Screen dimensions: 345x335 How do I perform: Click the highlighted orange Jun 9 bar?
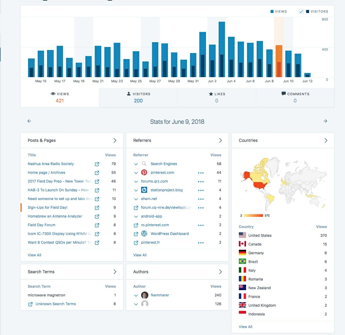279,62
